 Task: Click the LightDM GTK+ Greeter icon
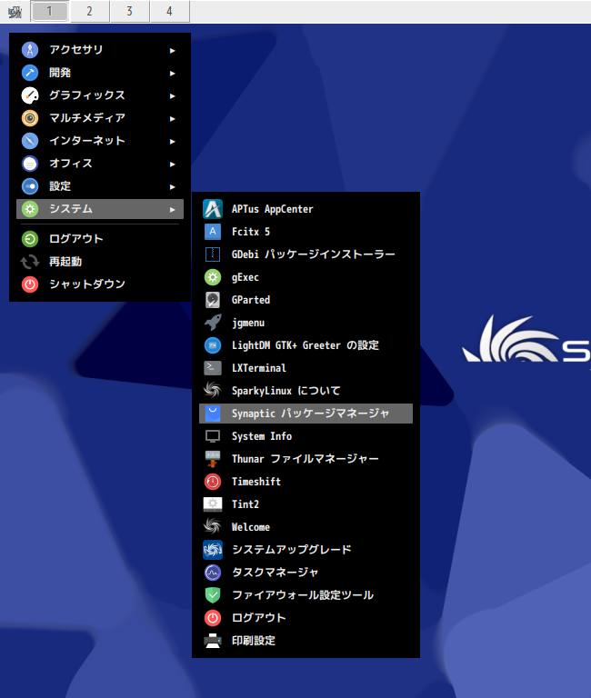tap(213, 345)
